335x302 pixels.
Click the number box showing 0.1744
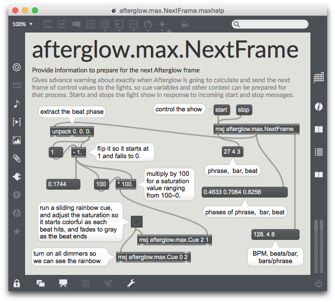click(x=63, y=184)
